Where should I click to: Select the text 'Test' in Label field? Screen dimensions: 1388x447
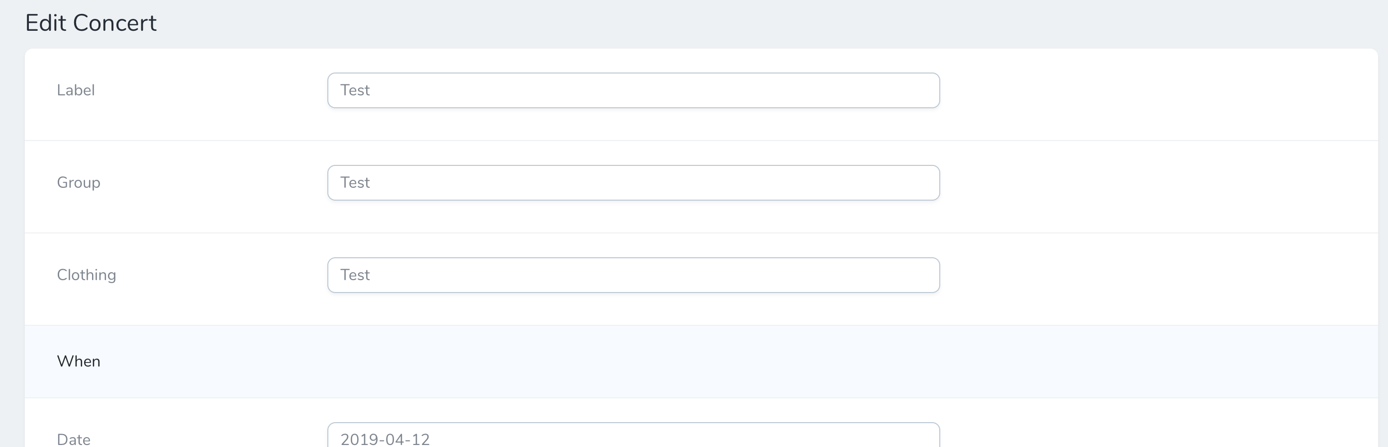(355, 90)
